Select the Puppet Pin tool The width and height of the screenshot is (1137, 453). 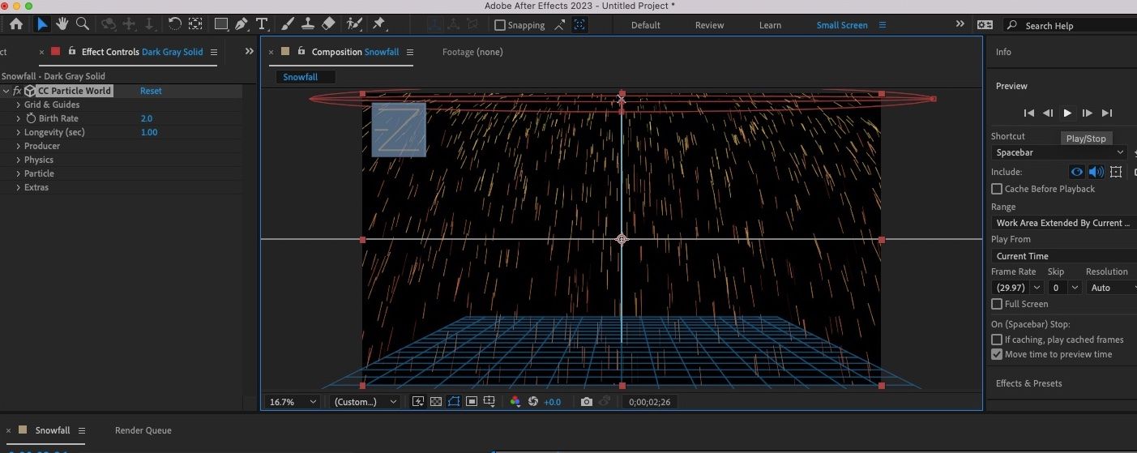point(378,24)
